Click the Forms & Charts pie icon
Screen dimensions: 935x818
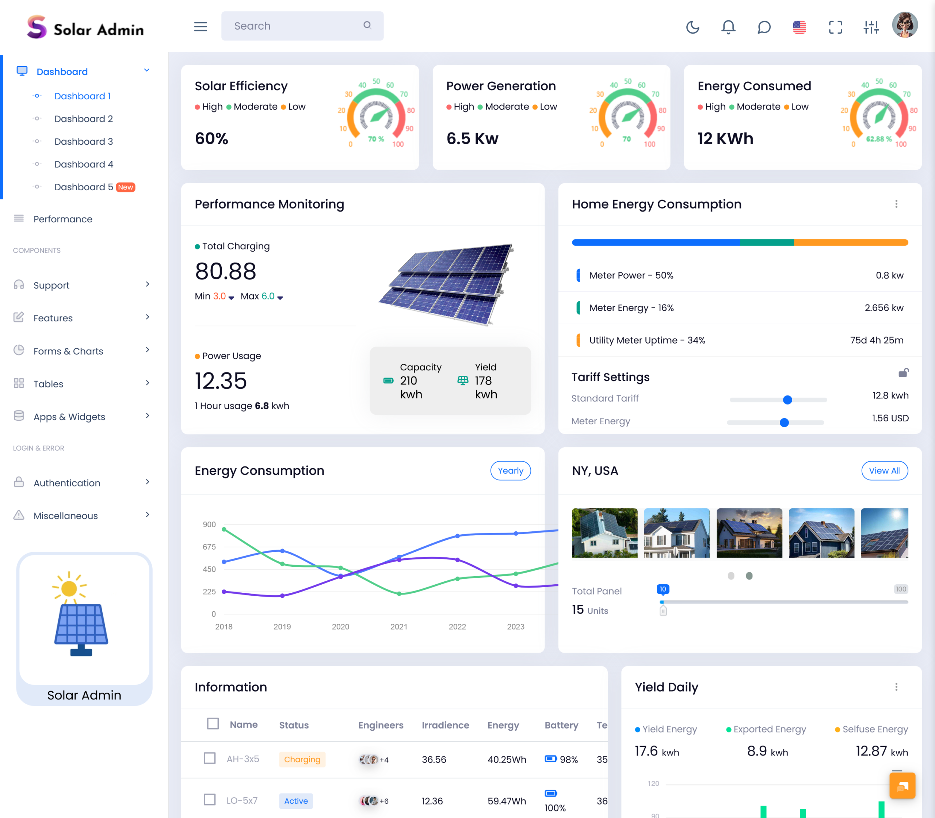19,350
